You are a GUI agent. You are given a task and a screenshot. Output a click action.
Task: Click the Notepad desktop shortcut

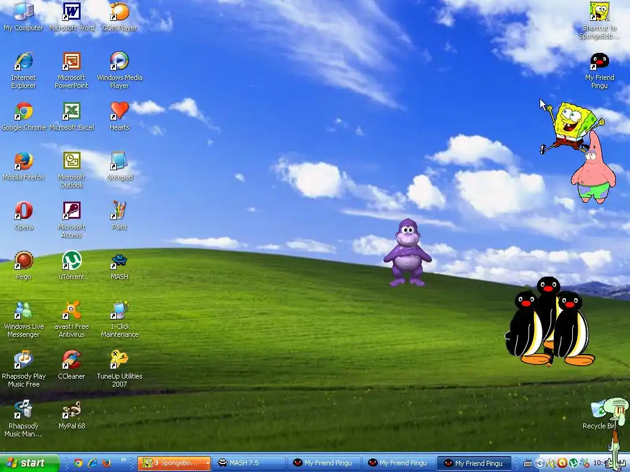[119, 166]
